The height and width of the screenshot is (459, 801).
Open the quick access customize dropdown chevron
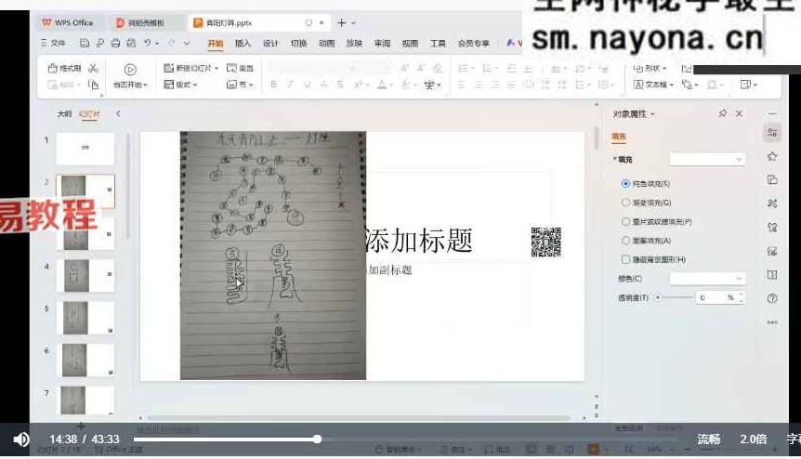187,44
